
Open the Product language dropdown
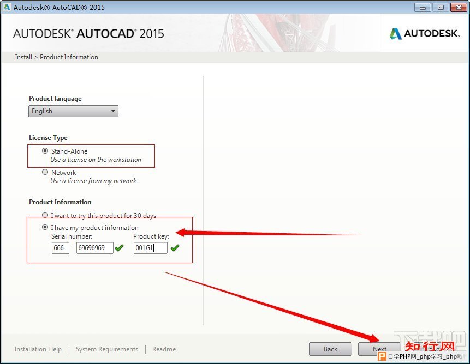click(74, 111)
